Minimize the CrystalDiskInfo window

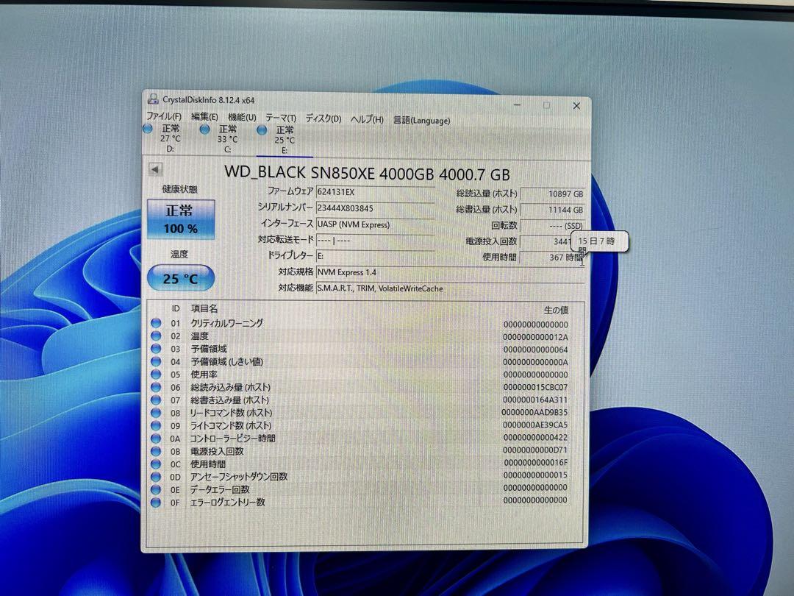coord(517,105)
